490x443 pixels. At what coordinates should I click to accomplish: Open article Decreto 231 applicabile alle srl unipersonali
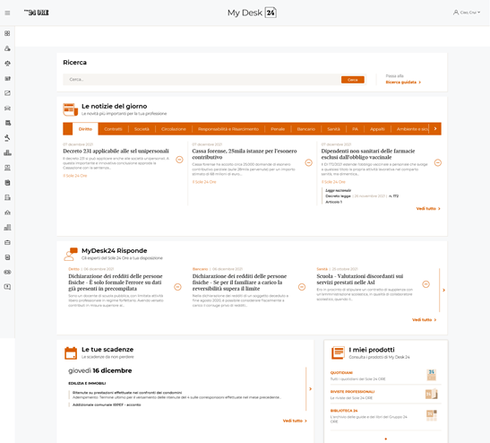(x=116, y=152)
